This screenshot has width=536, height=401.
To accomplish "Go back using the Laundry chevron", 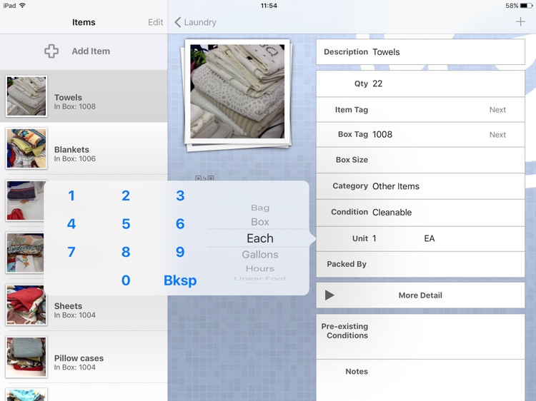I will pyautogui.click(x=195, y=22).
